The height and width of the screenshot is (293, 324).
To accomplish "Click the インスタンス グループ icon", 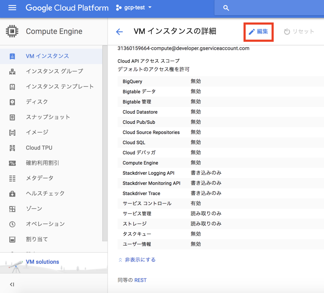I will tap(12, 71).
